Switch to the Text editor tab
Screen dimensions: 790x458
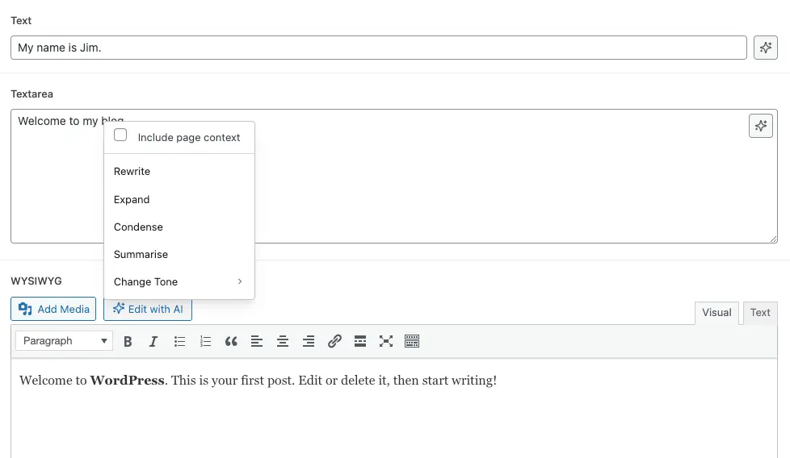[x=760, y=313]
